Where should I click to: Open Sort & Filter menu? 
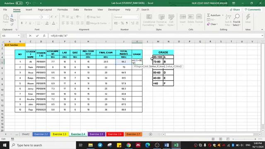pyautogui.click(x=228, y=20)
